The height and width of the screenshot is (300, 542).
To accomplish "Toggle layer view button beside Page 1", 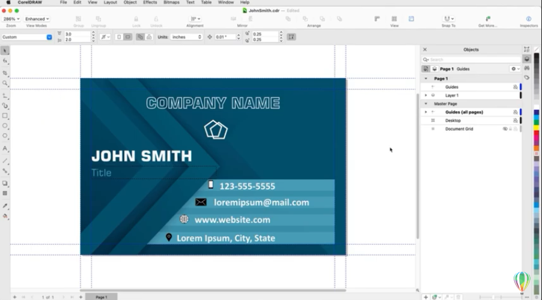I will [434, 69].
